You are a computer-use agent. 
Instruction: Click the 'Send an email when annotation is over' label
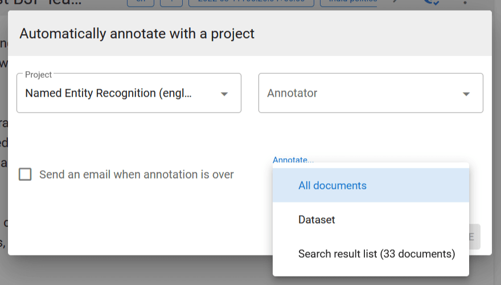(137, 175)
